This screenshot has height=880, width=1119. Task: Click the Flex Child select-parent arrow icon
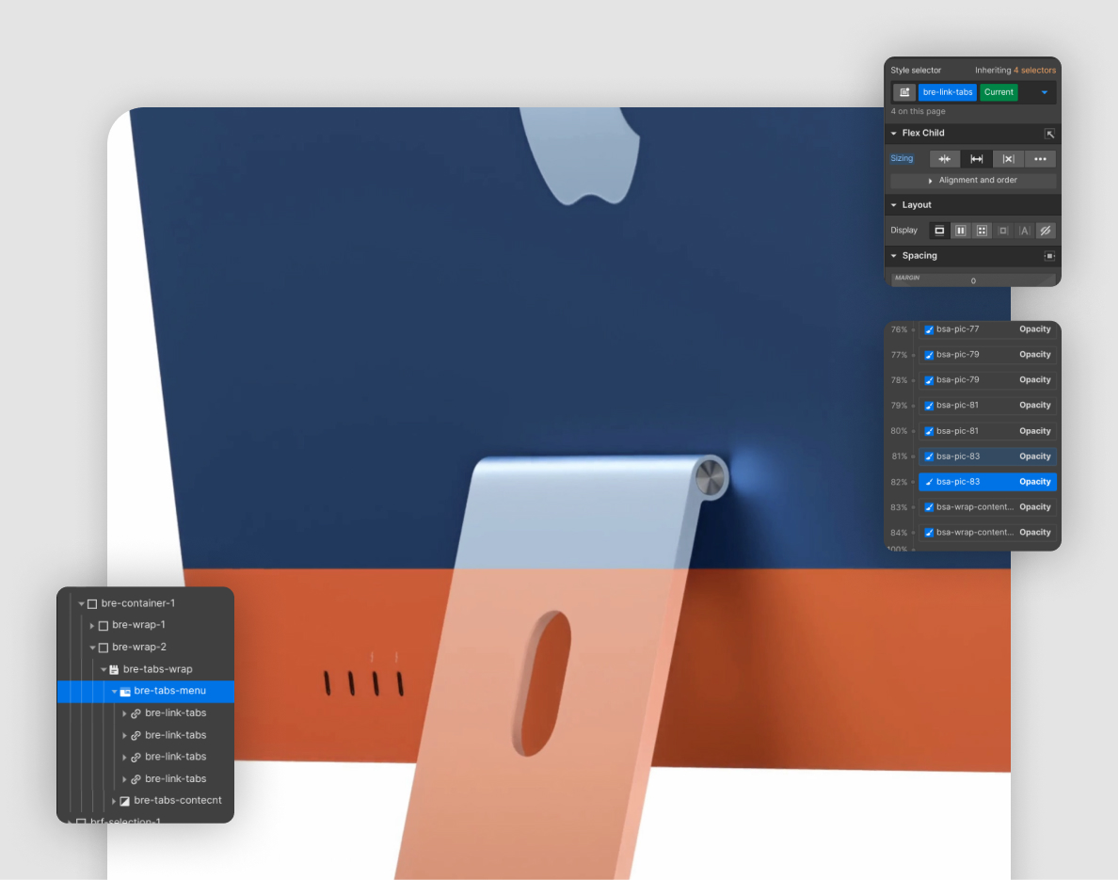tap(1049, 134)
